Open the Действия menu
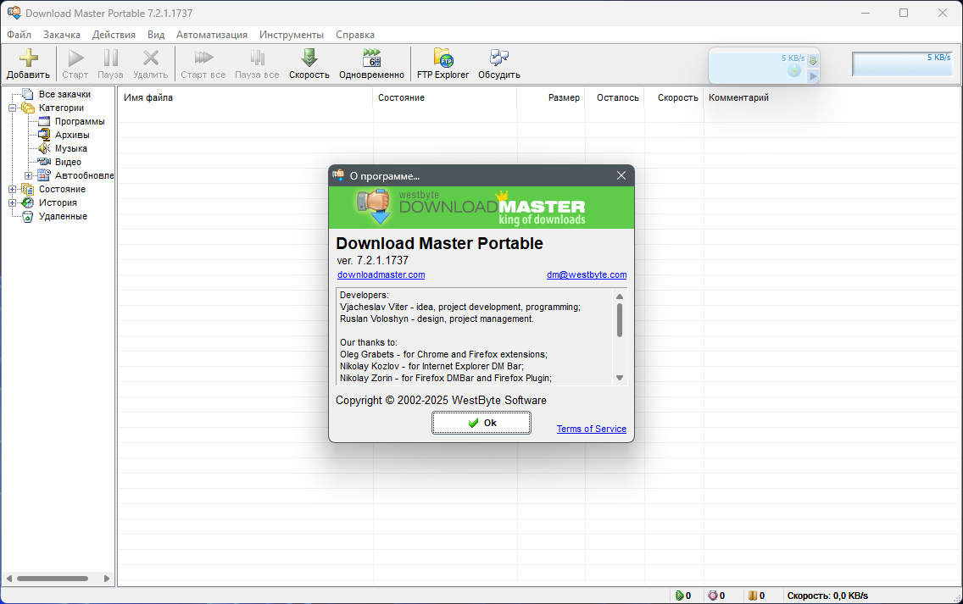This screenshot has height=604, width=963. 114,35
